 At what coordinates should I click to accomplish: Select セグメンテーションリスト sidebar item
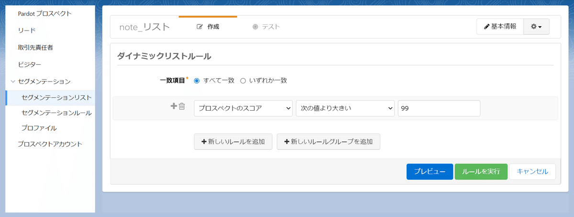pyautogui.click(x=50, y=97)
